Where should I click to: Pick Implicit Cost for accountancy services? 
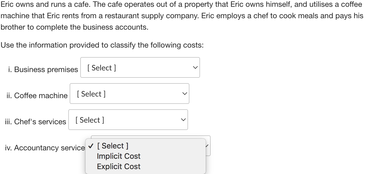click(x=118, y=156)
